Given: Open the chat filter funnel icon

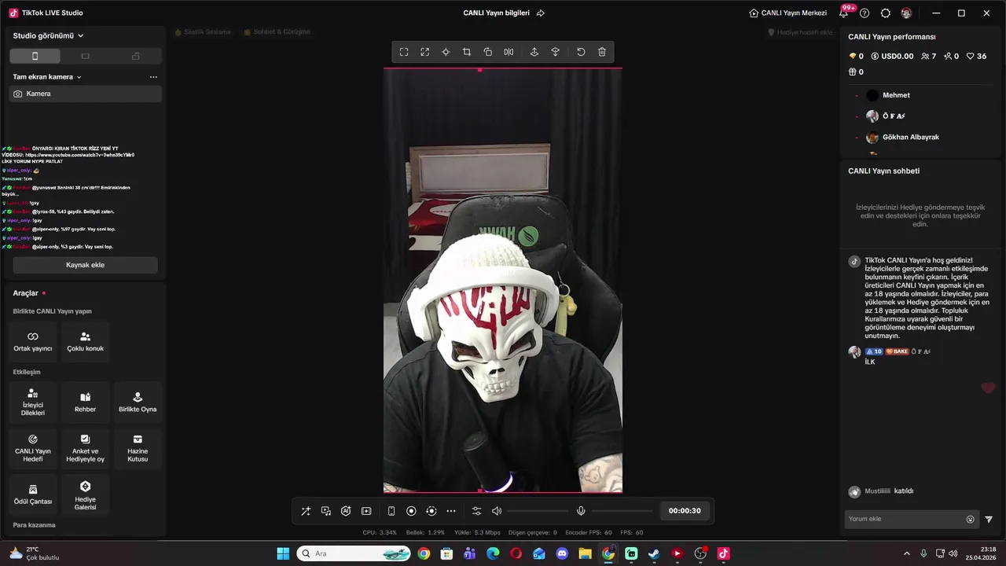Looking at the screenshot, I should [989, 520].
